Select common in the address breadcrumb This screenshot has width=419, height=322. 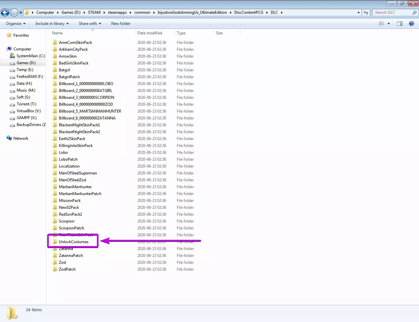pyautogui.click(x=142, y=12)
